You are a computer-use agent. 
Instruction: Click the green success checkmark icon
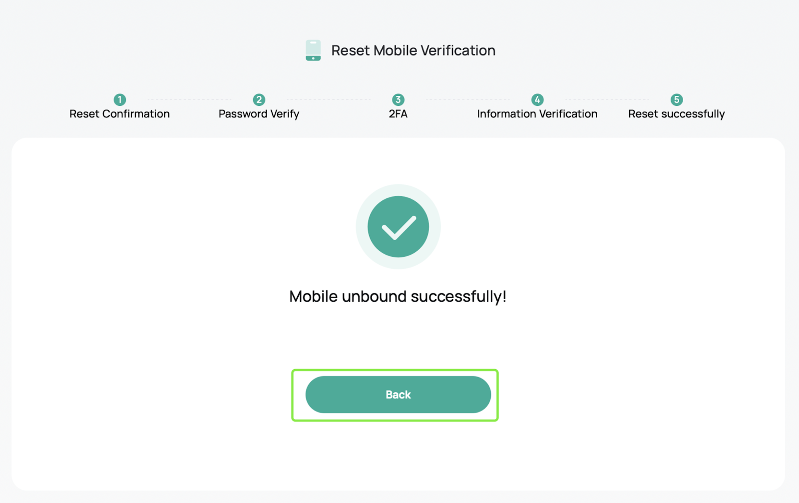click(x=398, y=227)
